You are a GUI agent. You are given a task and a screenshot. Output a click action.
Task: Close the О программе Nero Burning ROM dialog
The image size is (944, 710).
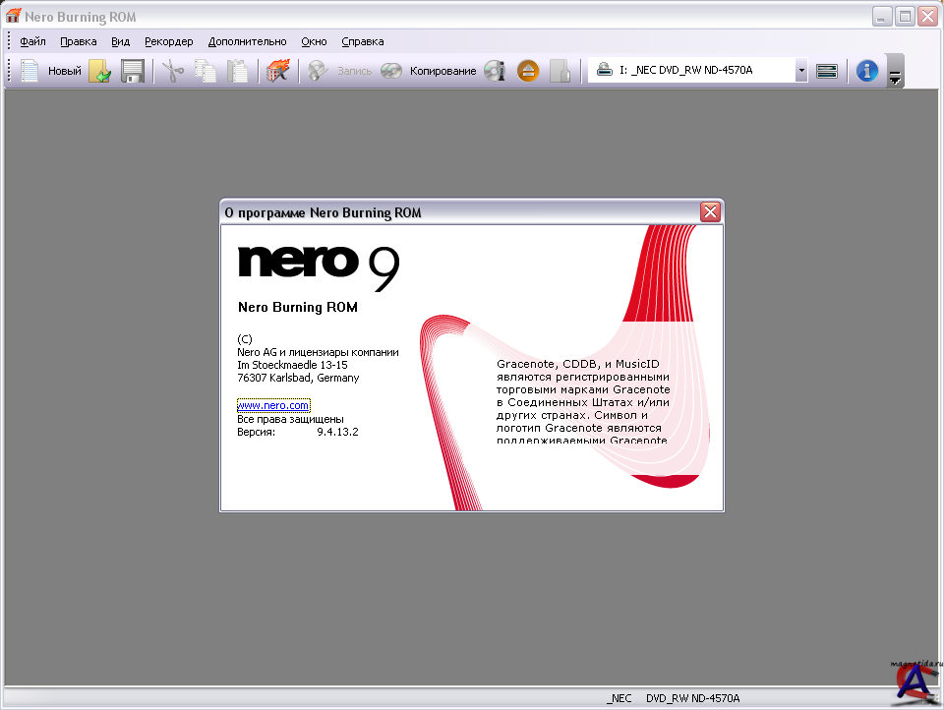point(710,212)
